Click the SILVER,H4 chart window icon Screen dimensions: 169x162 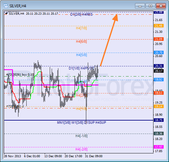click(x=5, y=6)
